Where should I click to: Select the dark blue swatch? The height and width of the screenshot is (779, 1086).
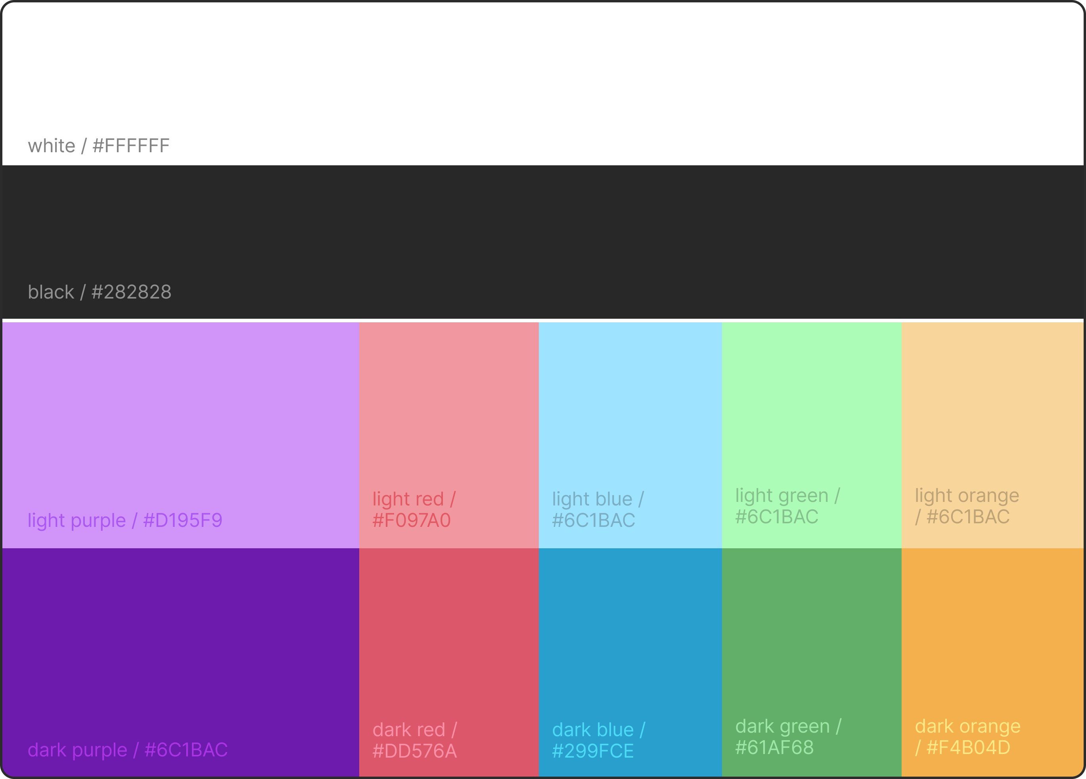pyautogui.click(x=631, y=662)
